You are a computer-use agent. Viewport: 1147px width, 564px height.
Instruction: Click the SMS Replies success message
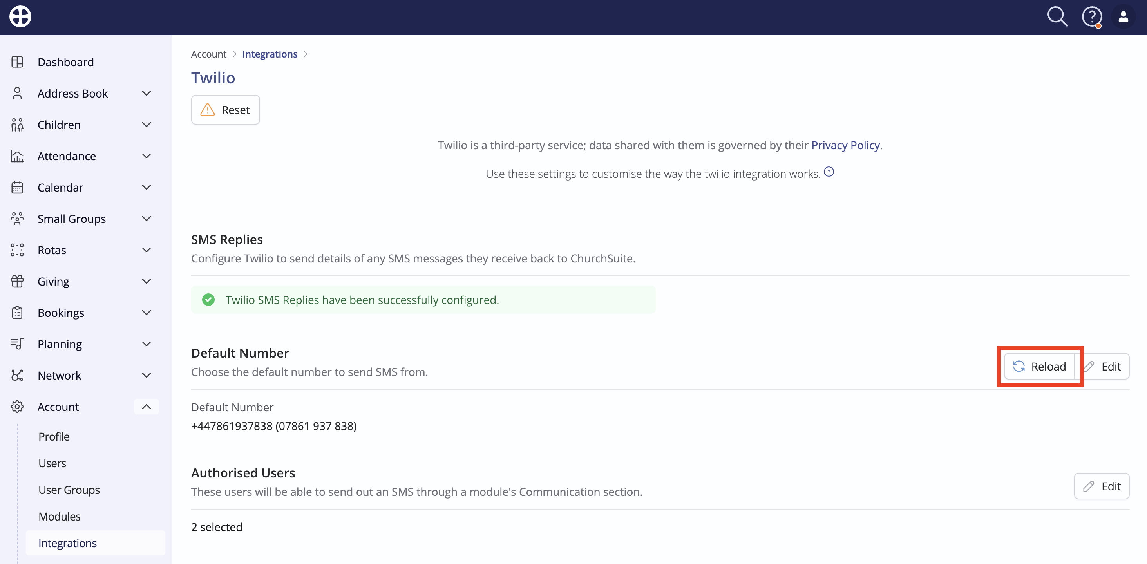click(x=423, y=300)
